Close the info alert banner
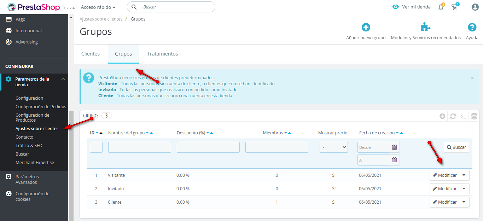Screen dimensions: 483x221 [x=472, y=78]
